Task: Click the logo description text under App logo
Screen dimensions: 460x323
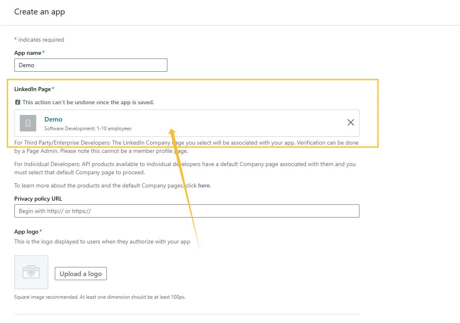Action: (x=102, y=241)
